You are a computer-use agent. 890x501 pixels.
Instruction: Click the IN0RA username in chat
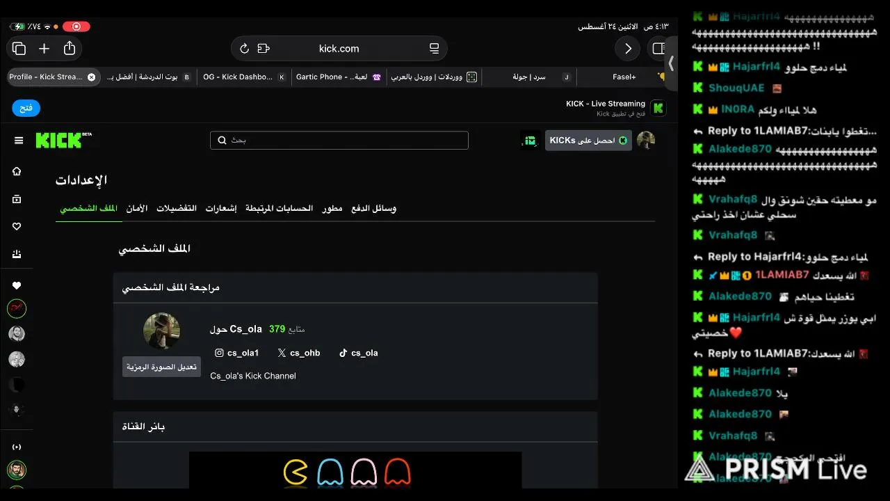click(738, 110)
